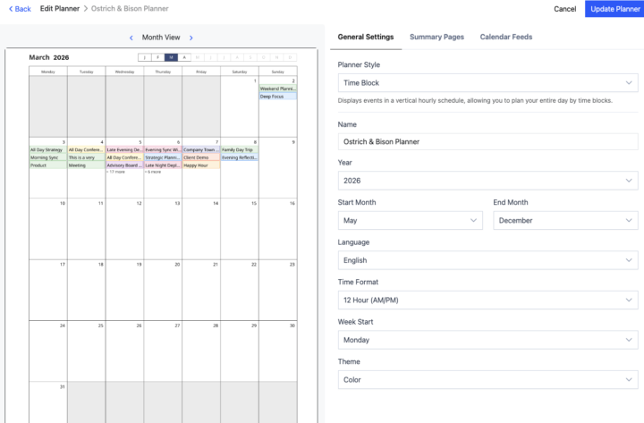
Task: Open the Planner Style dropdown showing Time Block
Action: coord(488,83)
